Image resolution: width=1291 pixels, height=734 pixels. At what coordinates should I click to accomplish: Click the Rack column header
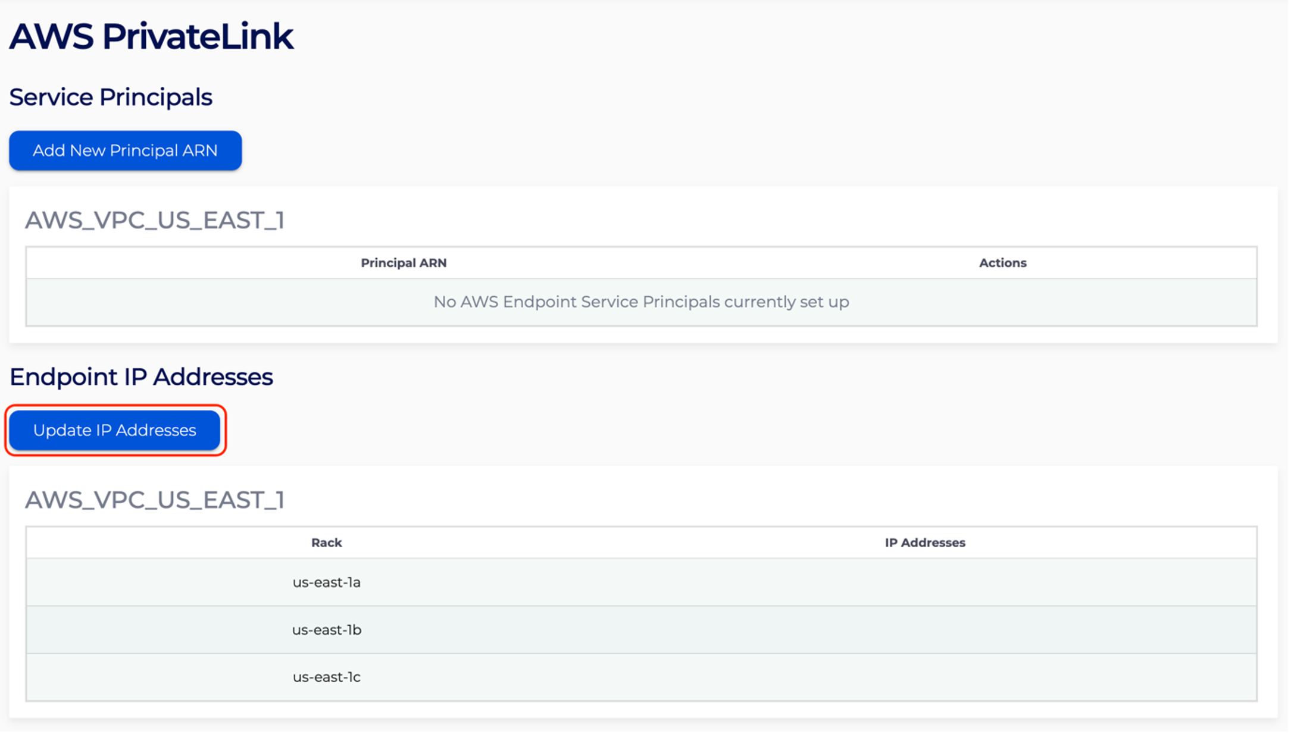(326, 542)
